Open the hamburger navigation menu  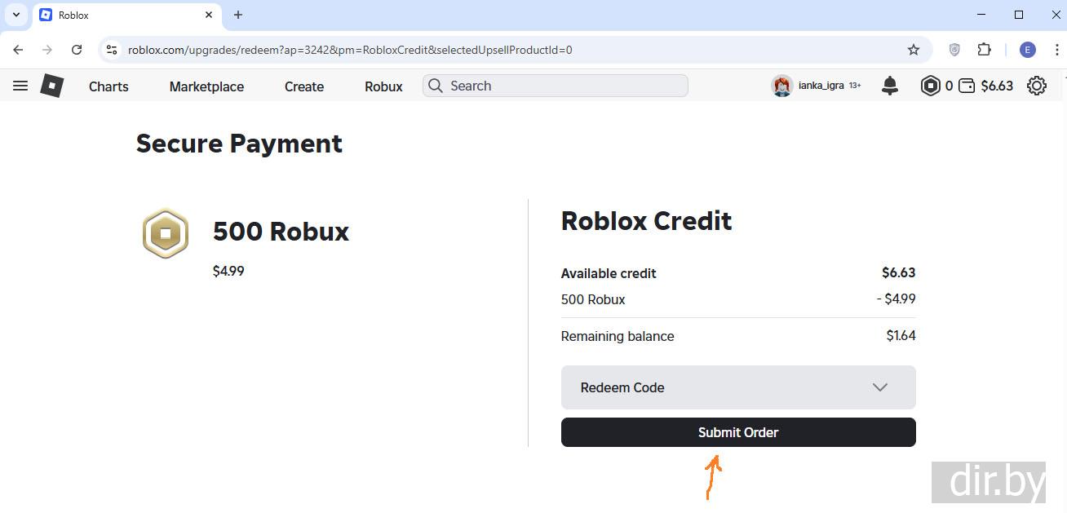[20, 86]
